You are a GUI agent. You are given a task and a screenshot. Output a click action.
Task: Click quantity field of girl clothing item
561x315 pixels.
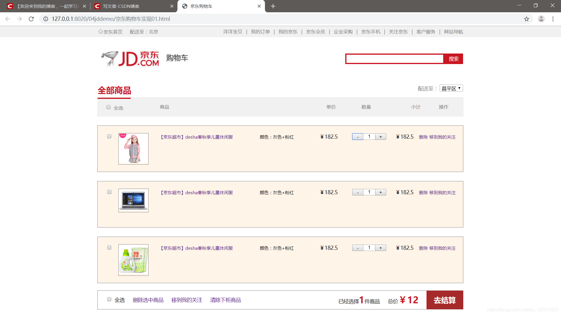point(369,137)
